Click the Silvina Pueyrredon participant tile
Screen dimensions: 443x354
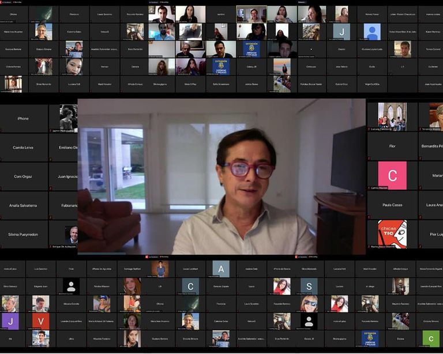point(24,234)
